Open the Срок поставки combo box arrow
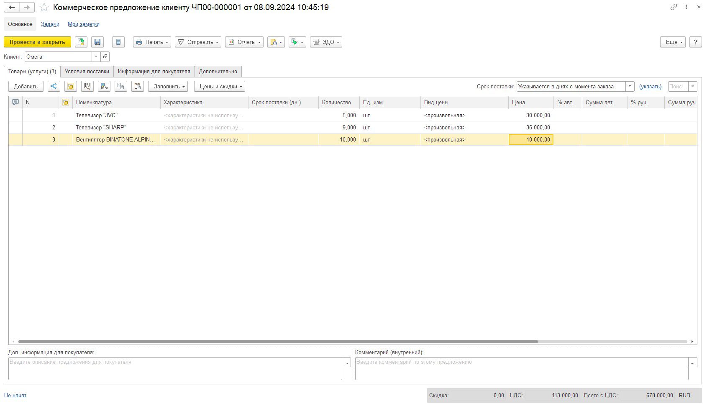The height and width of the screenshot is (404, 707). click(630, 86)
